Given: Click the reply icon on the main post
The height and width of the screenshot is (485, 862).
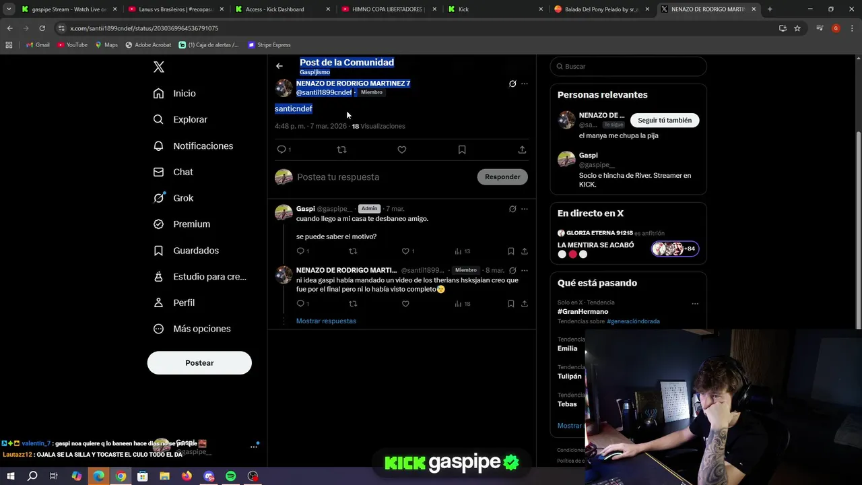Looking at the screenshot, I should 281,150.
